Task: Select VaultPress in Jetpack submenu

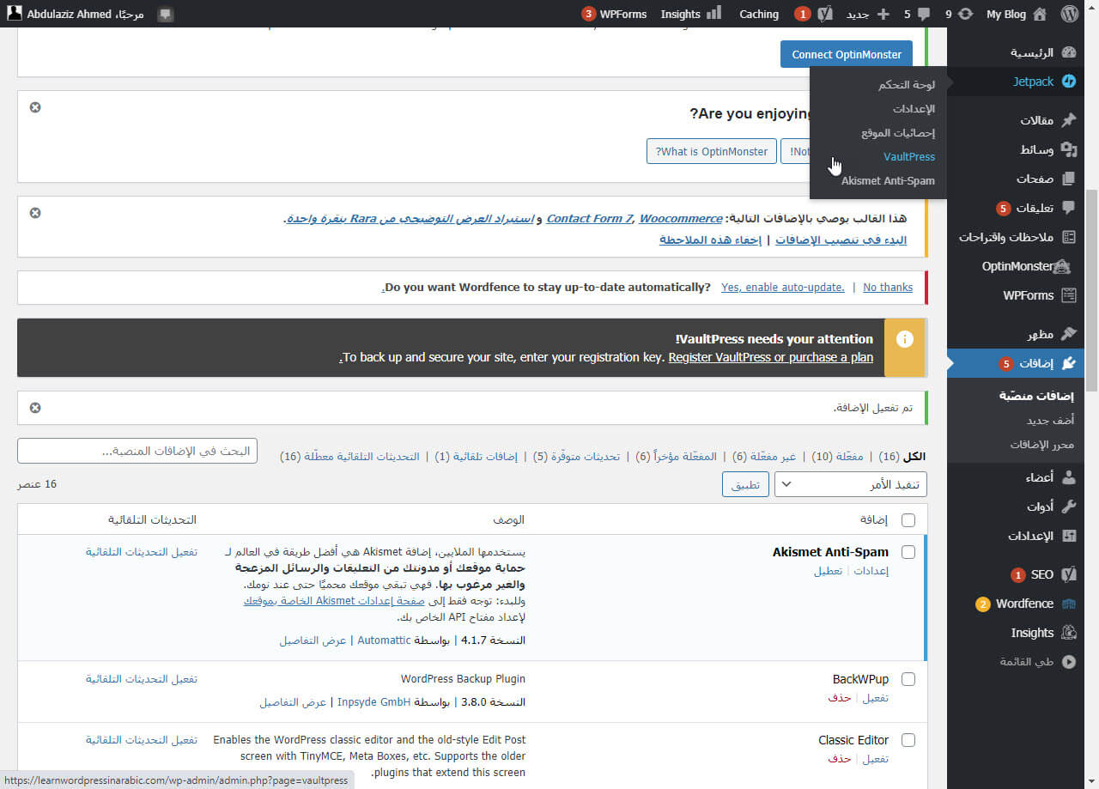Action: click(x=909, y=157)
